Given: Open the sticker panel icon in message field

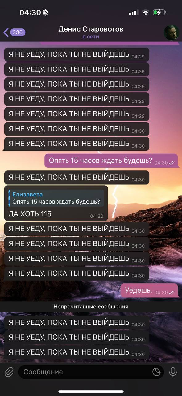Looking at the screenshot, I should pos(157,372).
